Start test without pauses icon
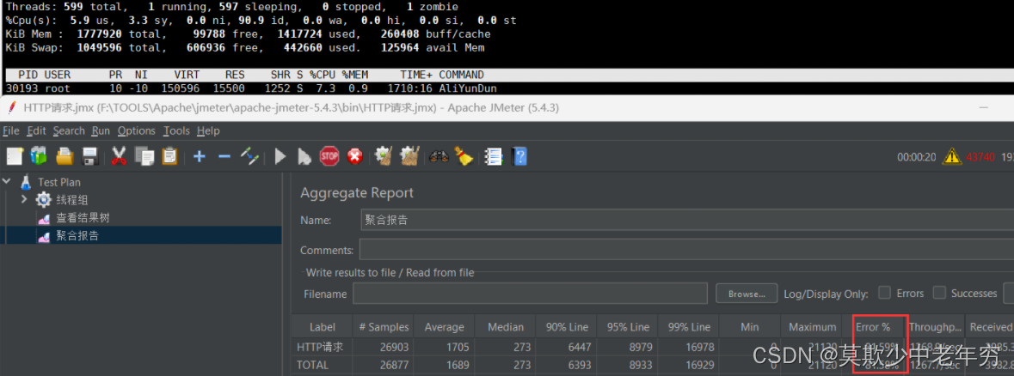The height and width of the screenshot is (376, 1014). (x=304, y=156)
